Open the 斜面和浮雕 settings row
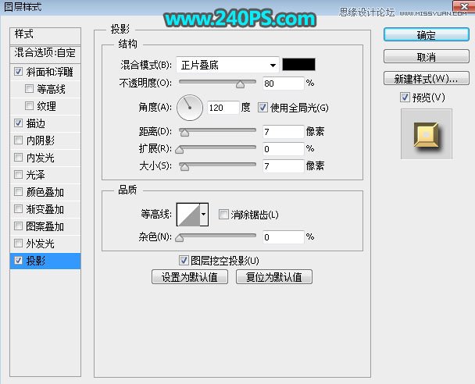 tap(45, 72)
